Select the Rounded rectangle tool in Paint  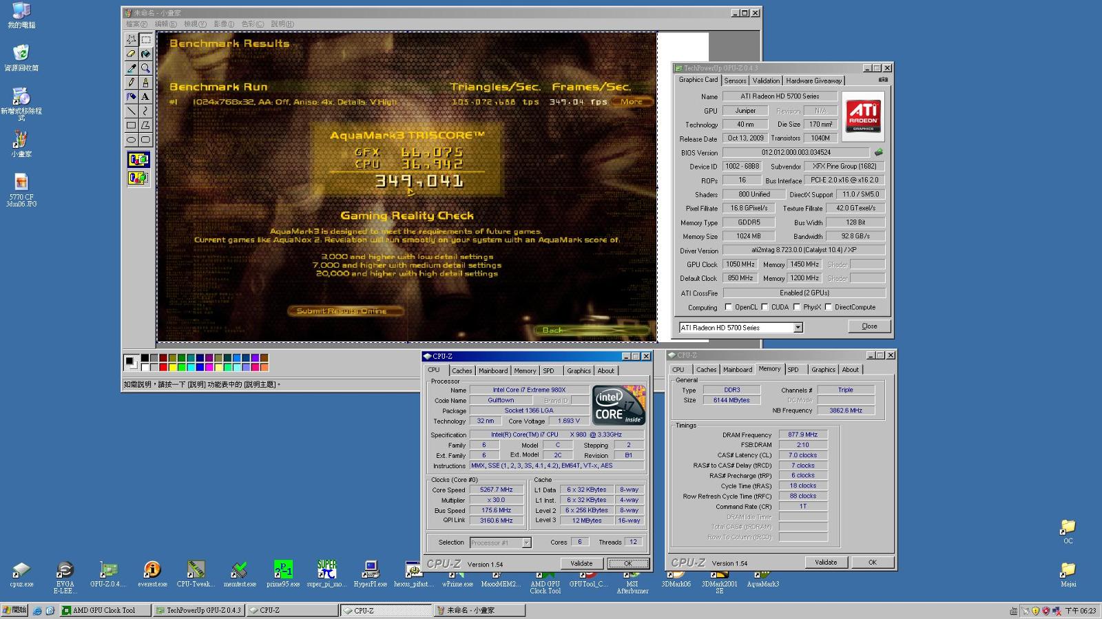[145, 140]
